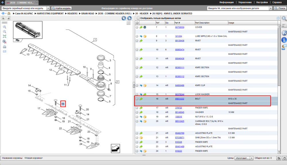The height and width of the screenshot is (165, 287).
Task: Open back-history dropdown arrow beside blue arrow
Action: click(x=6, y=13)
